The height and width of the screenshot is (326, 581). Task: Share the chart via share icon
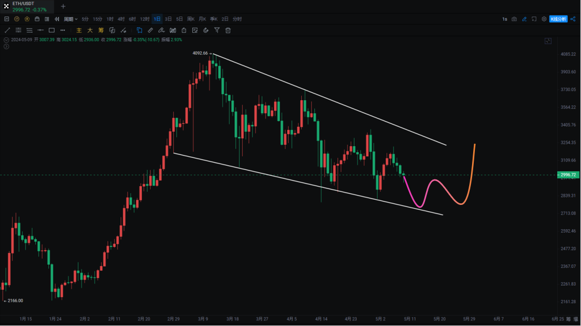[x=573, y=19]
